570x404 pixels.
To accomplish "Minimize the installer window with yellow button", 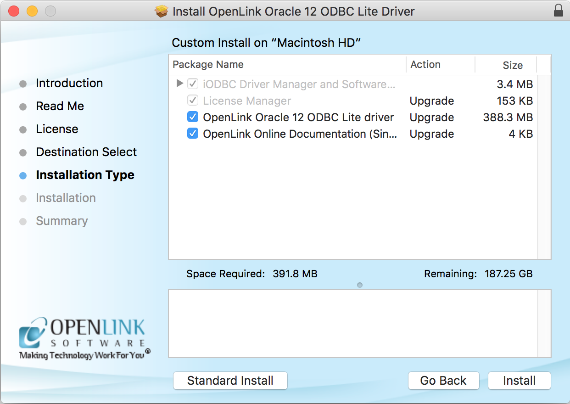I will pos(32,11).
